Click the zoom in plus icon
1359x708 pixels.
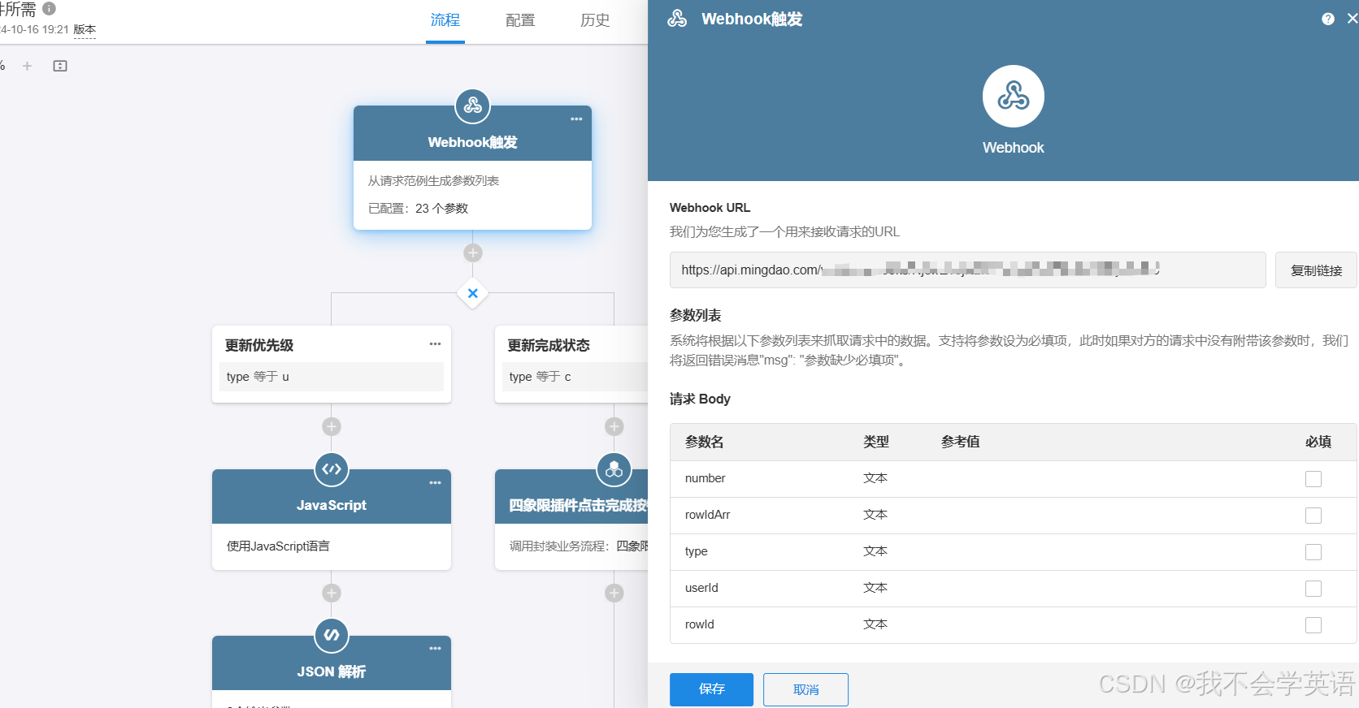[28, 66]
